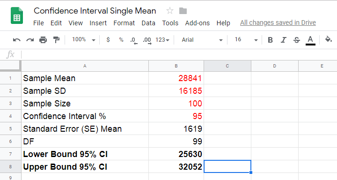
Task: Click the Redo arrow icon
Action: tap(30, 40)
